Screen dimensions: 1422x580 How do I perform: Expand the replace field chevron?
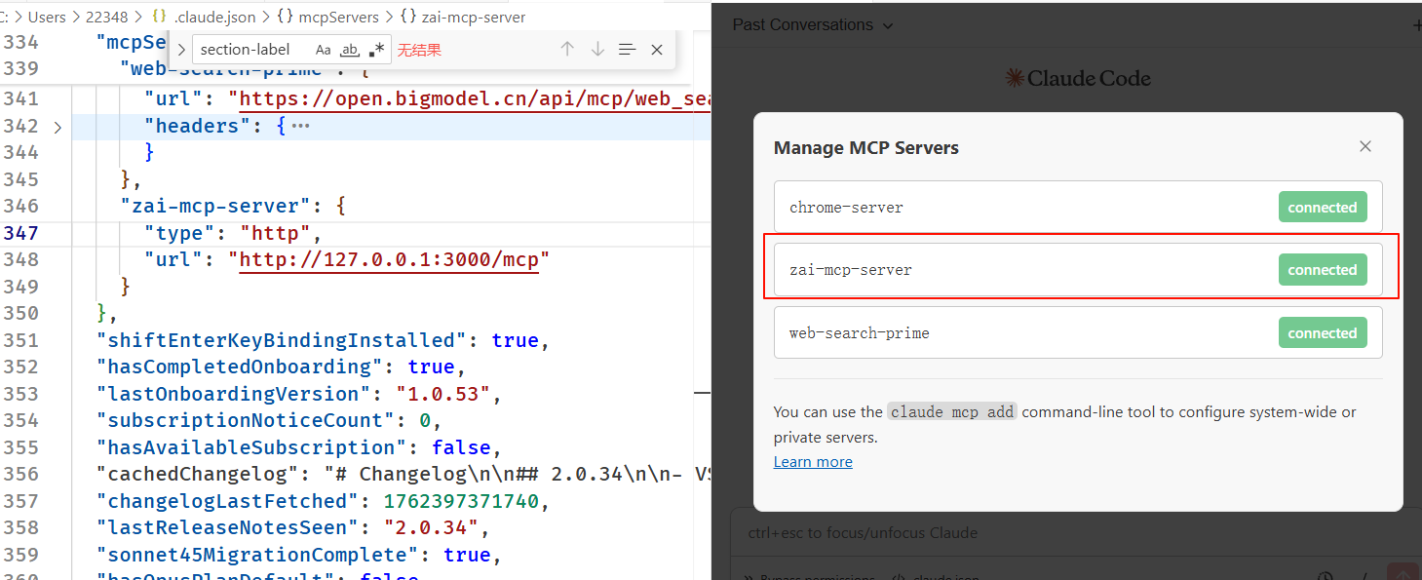(x=182, y=50)
